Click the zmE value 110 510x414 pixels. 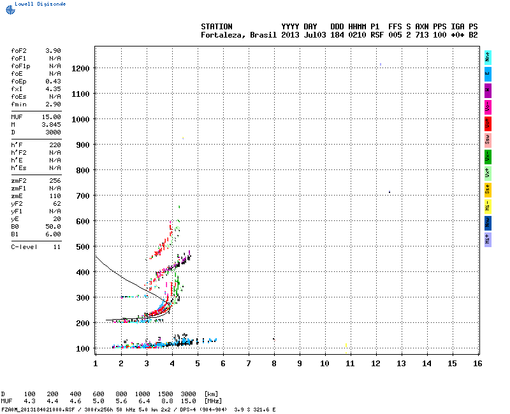55,196
